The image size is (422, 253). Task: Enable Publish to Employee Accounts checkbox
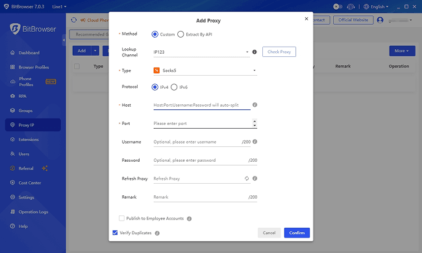[121, 219]
